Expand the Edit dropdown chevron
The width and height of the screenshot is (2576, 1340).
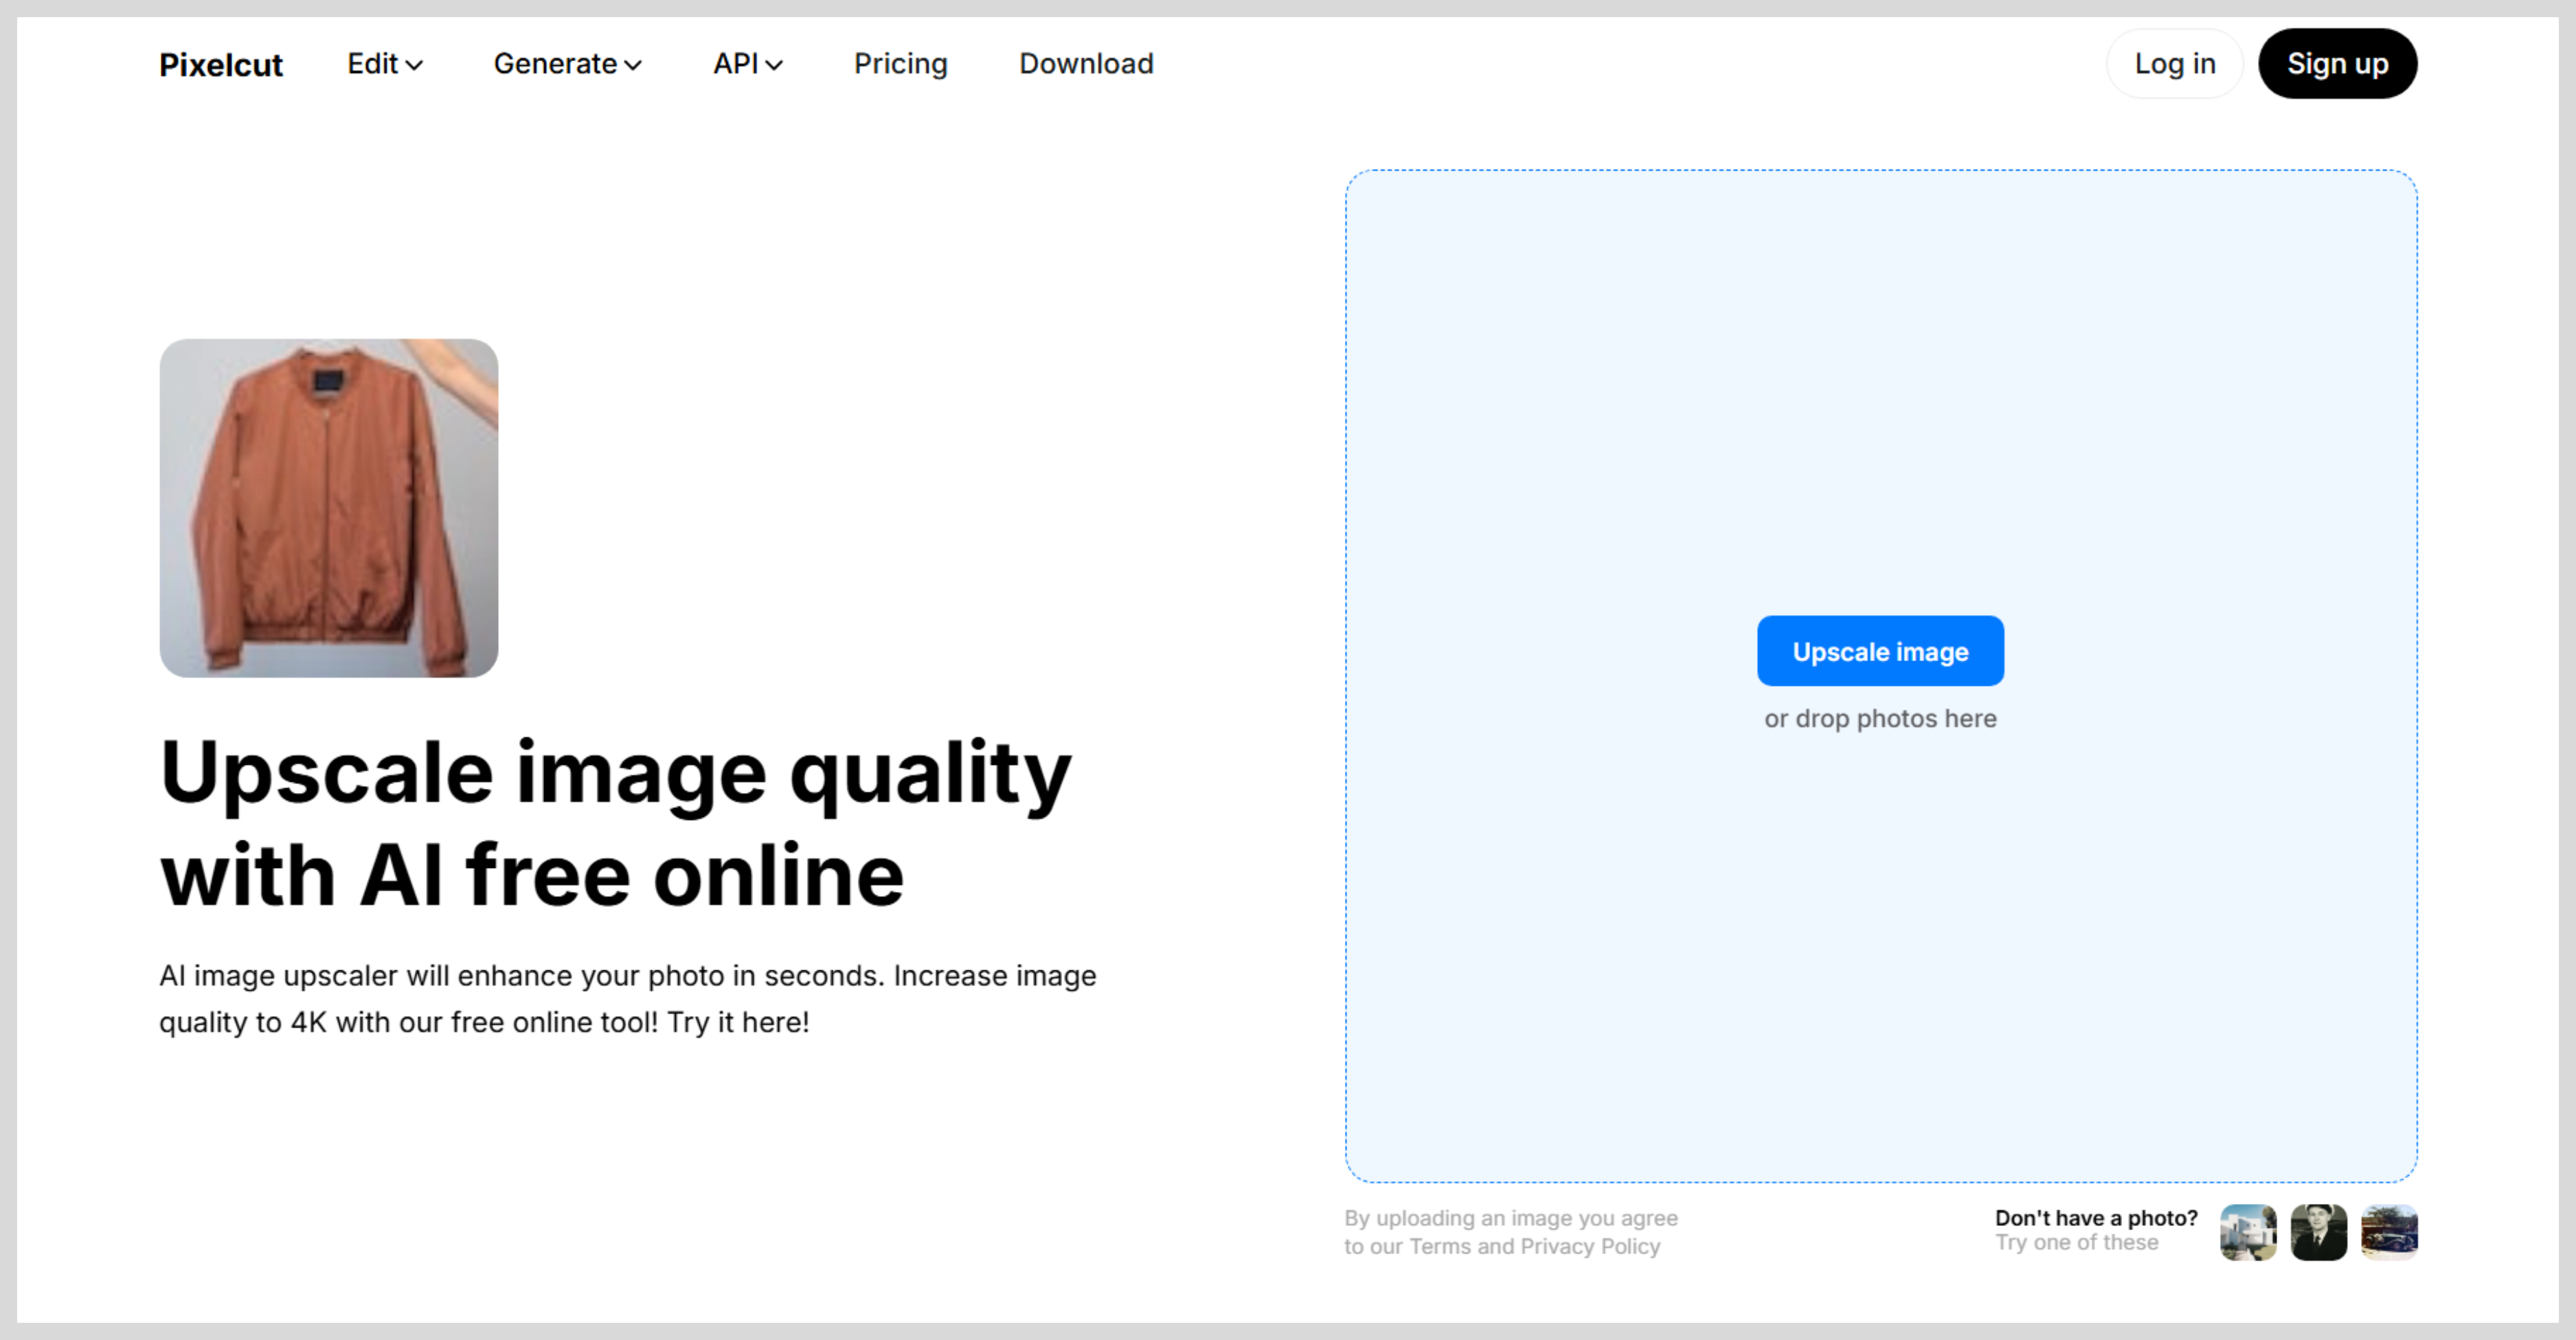(414, 65)
